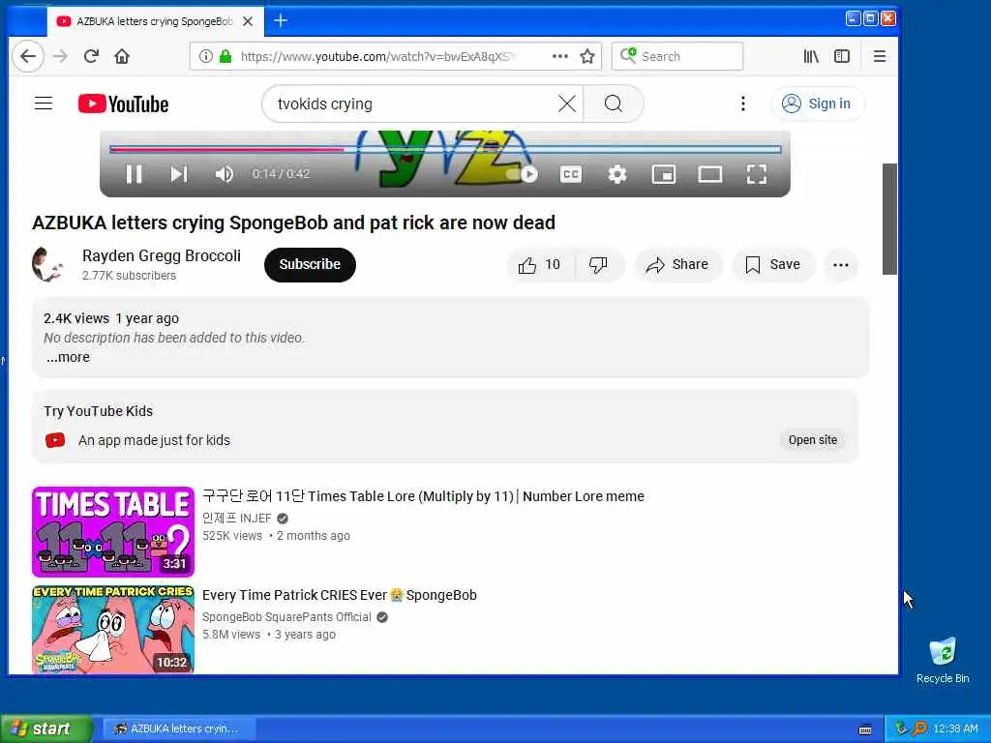Open a new tab with plus
Image resolution: width=991 pixels, height=743 pixels.
click(x=281, y=21)
